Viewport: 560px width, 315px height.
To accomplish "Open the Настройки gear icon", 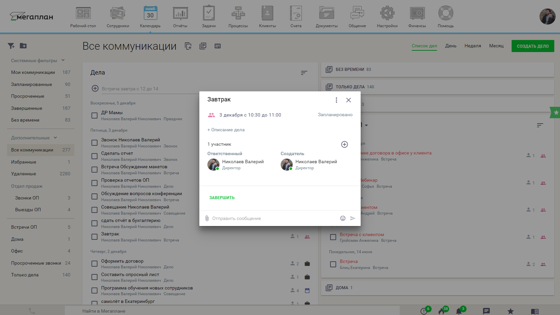I will pos(387,13).
